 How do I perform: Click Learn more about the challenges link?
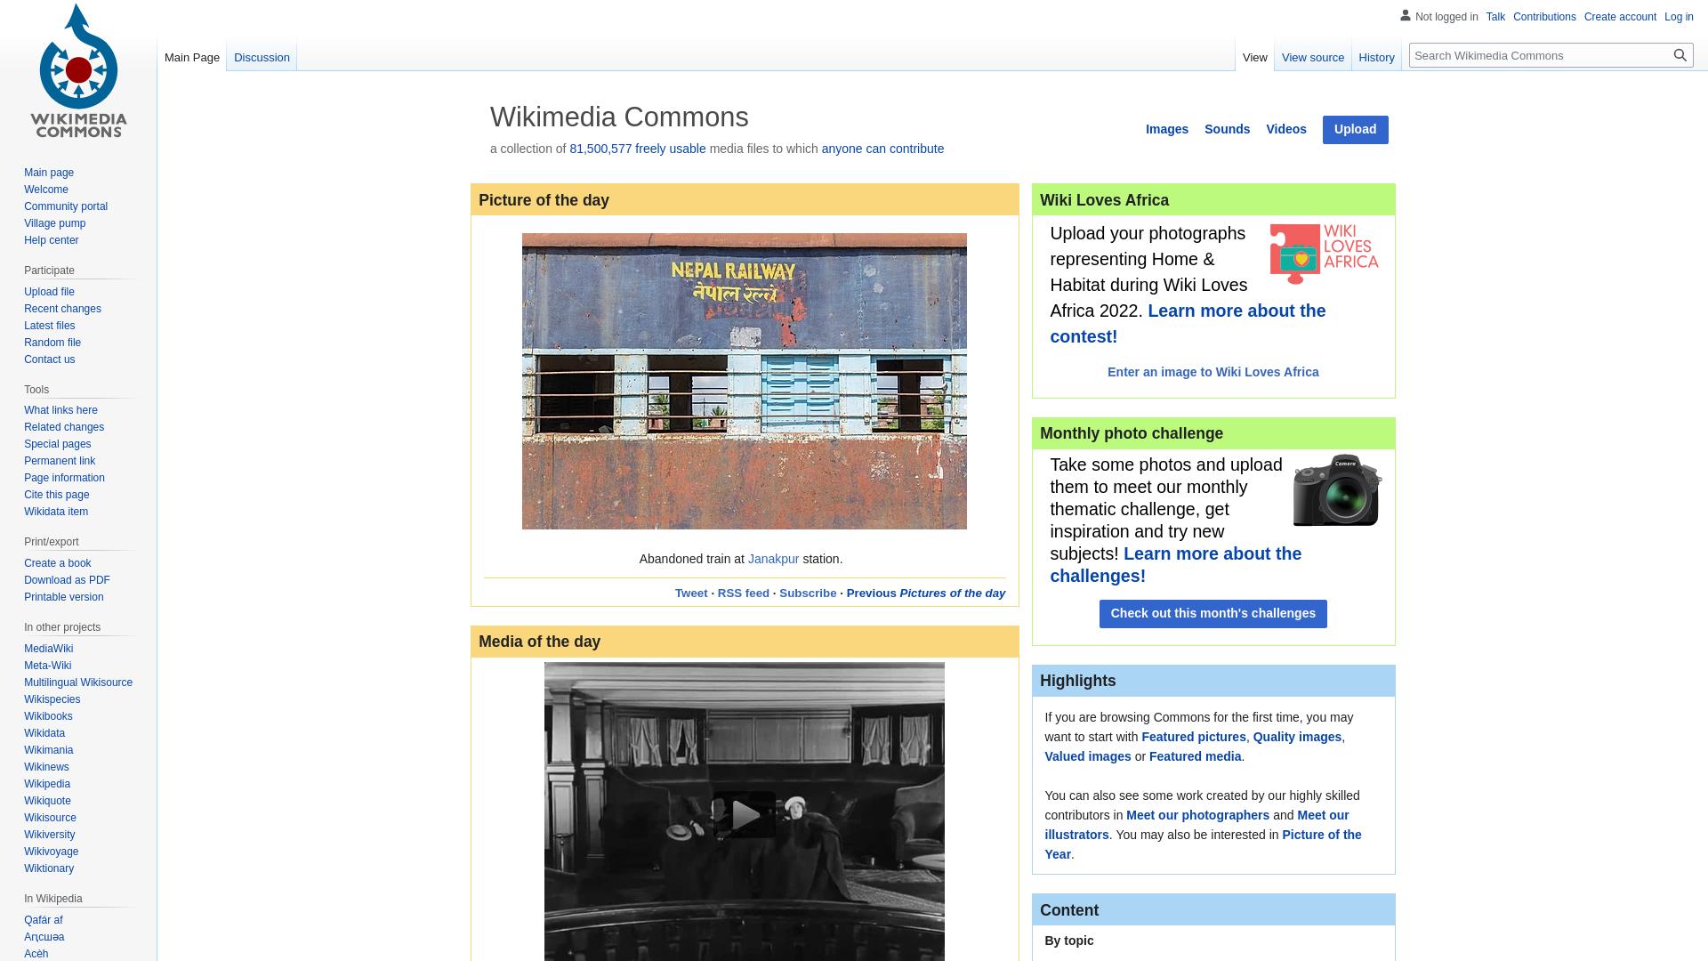[x=1175, y=564]
